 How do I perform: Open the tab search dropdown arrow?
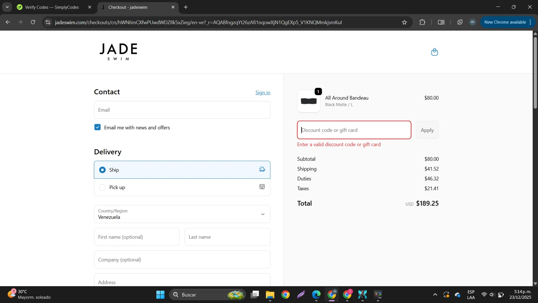[7, 7]
